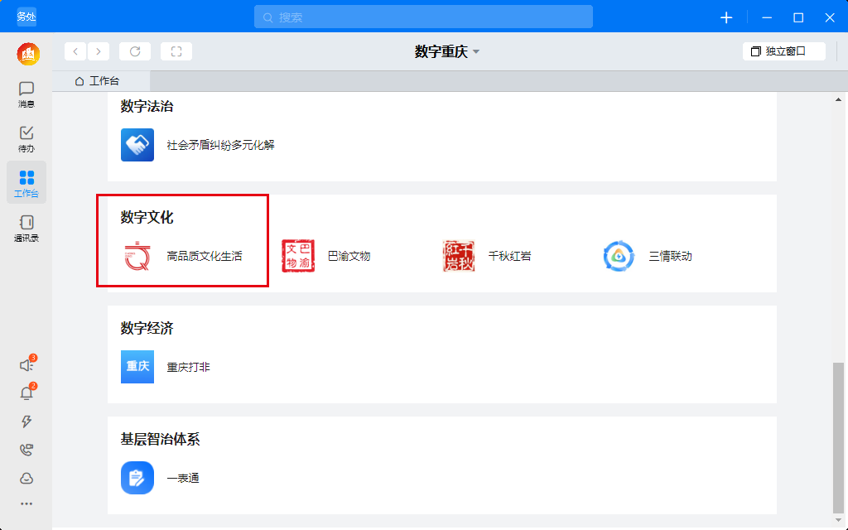Click the cloud icon in sidebar
The width and height of the screenshot is (848, 530).
[x=26, y=478]
